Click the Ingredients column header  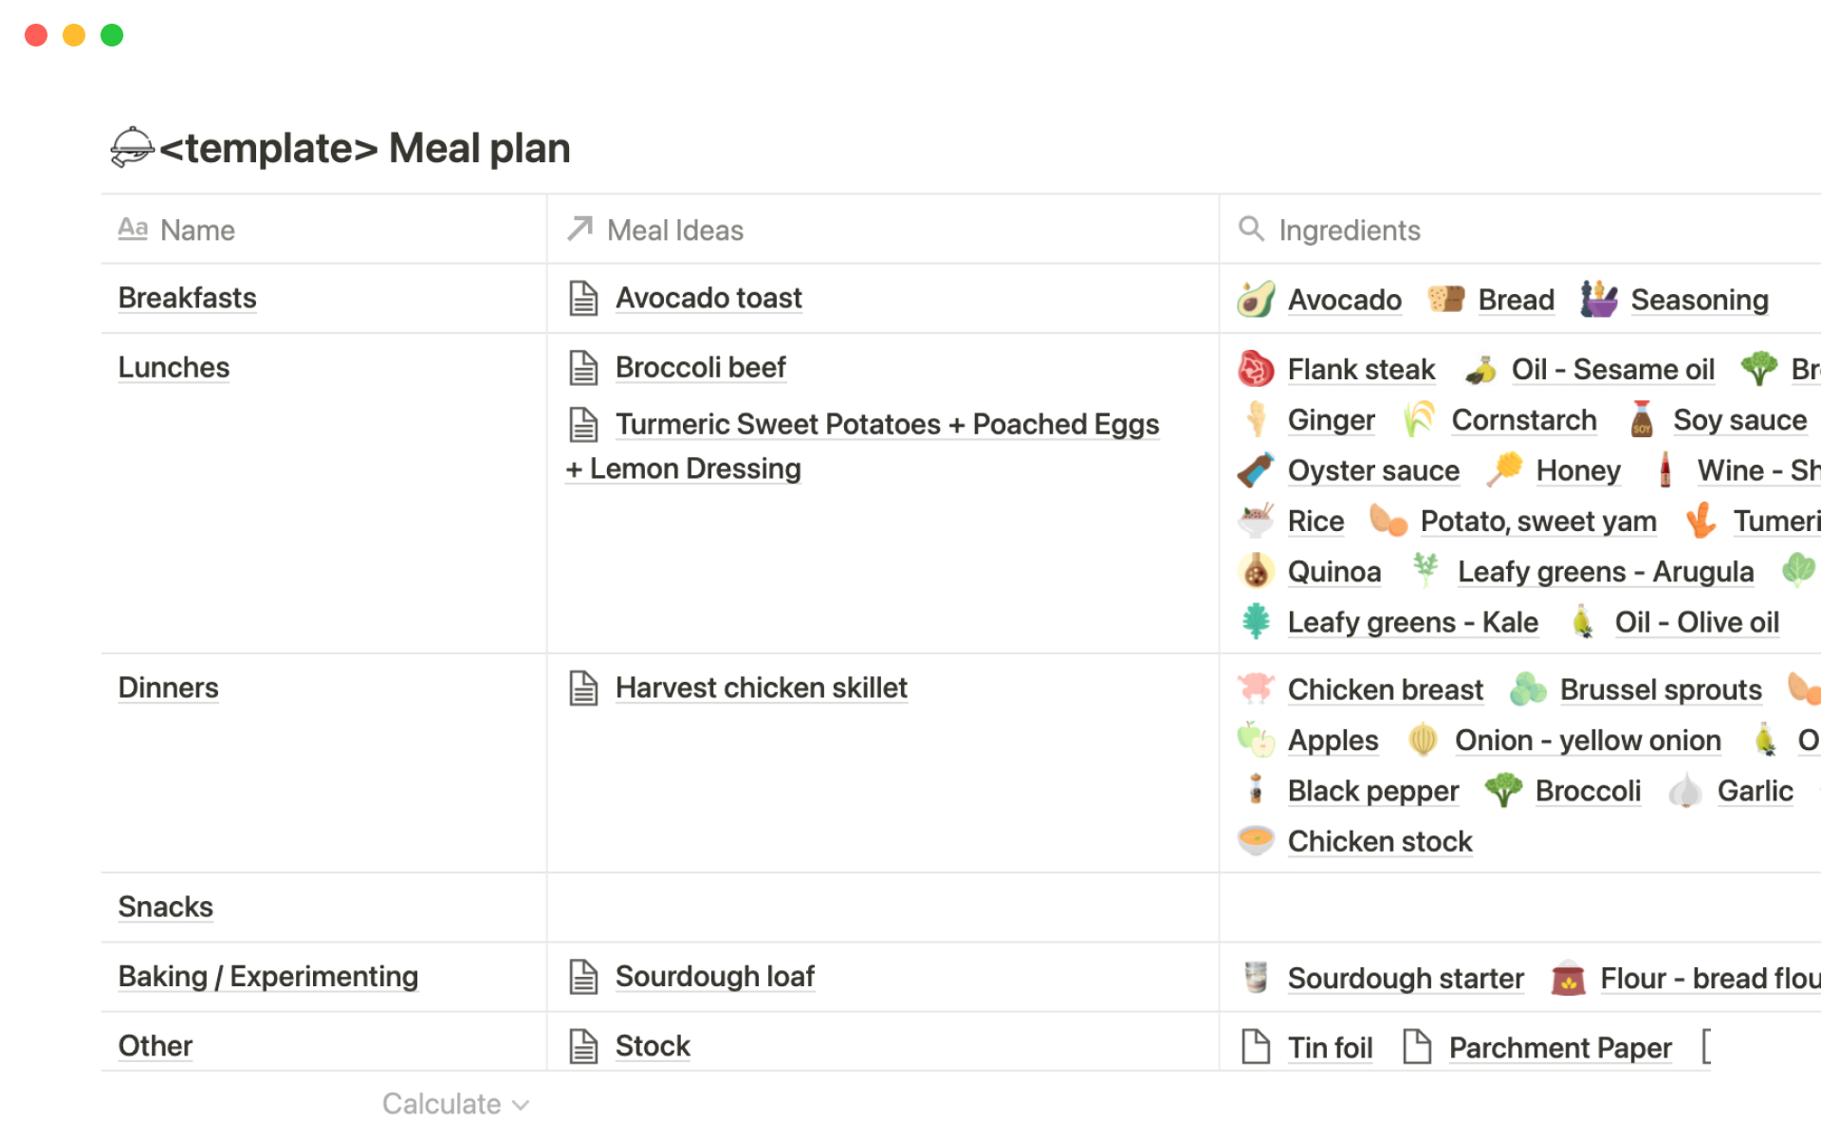(1349, 230)
